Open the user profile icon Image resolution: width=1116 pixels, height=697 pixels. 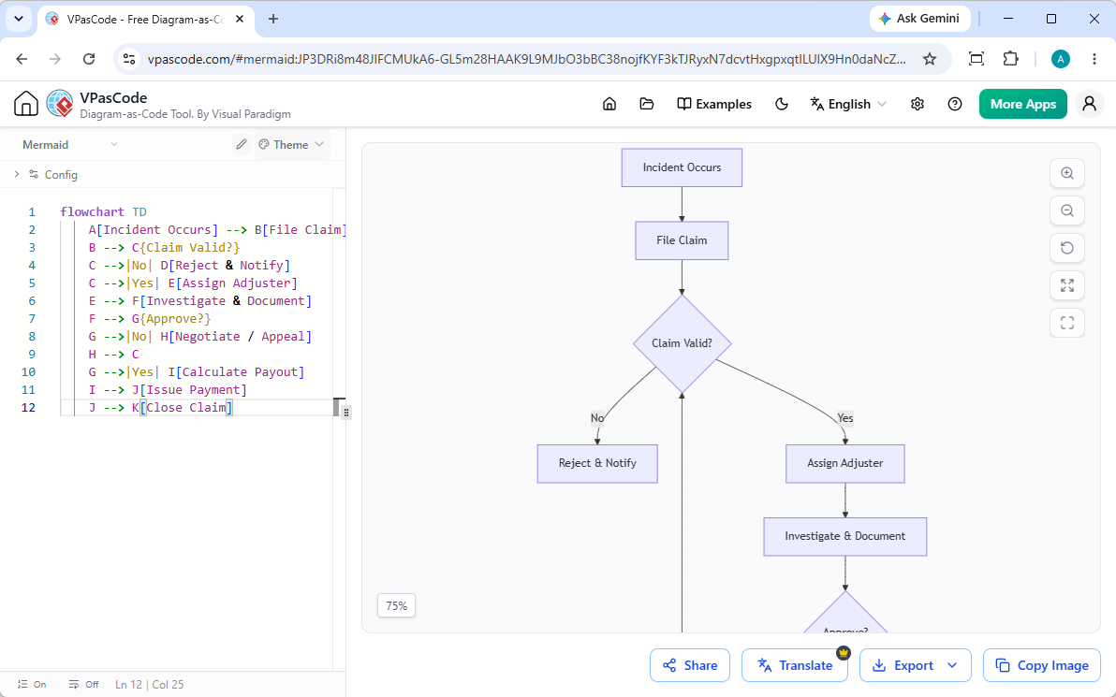point(1089,104)
